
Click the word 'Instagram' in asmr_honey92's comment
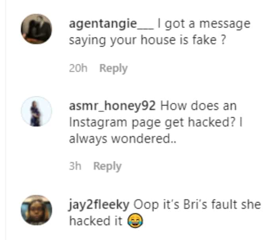pyautogui.click(x=98, y=123)
